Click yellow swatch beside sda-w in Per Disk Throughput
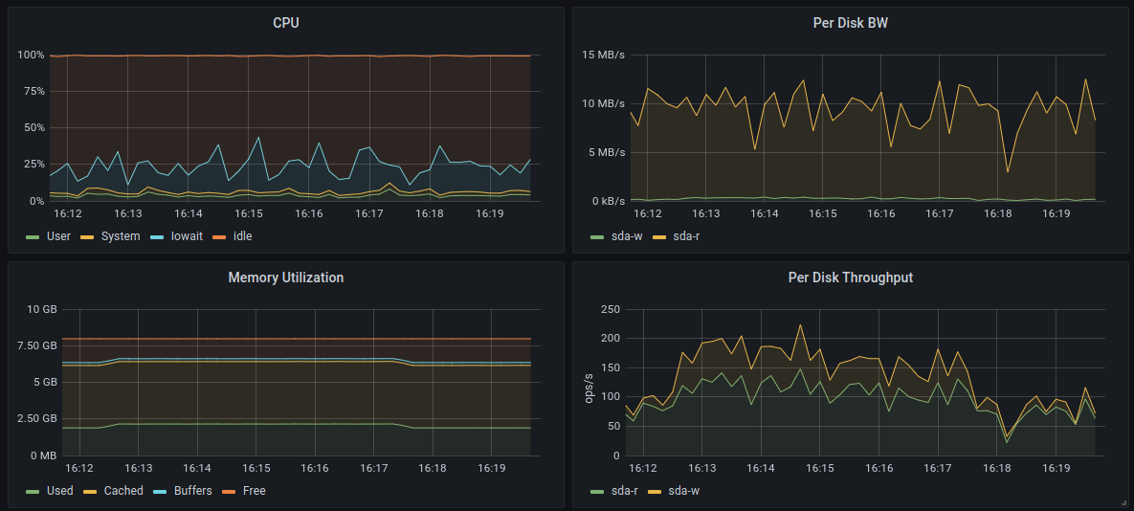Screen dimensions: 1134x511 point(655,491)
